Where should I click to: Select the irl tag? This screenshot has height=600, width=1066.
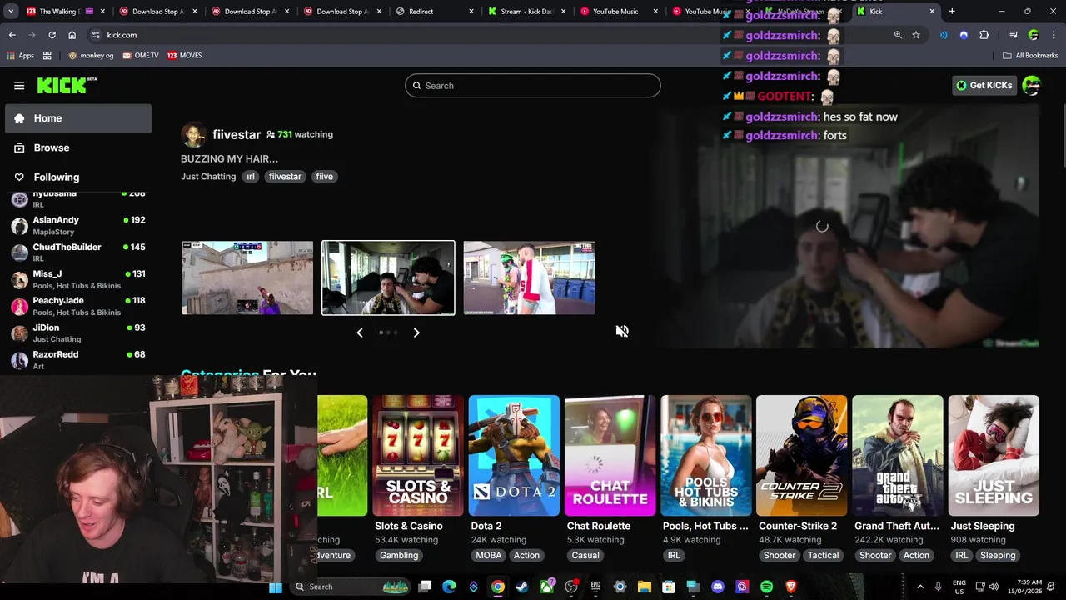pos(251,177)
